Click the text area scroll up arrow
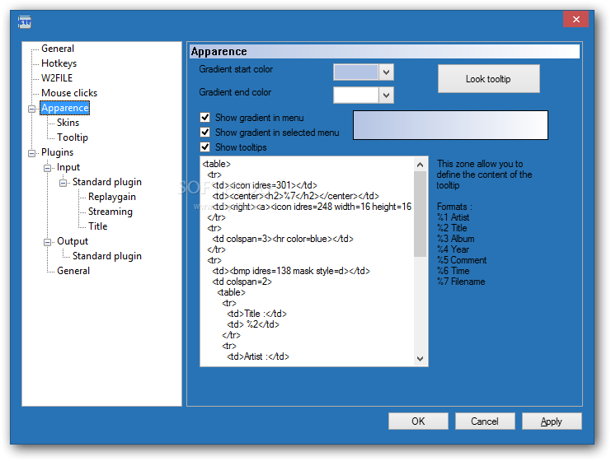 click(x=420, y=165)
